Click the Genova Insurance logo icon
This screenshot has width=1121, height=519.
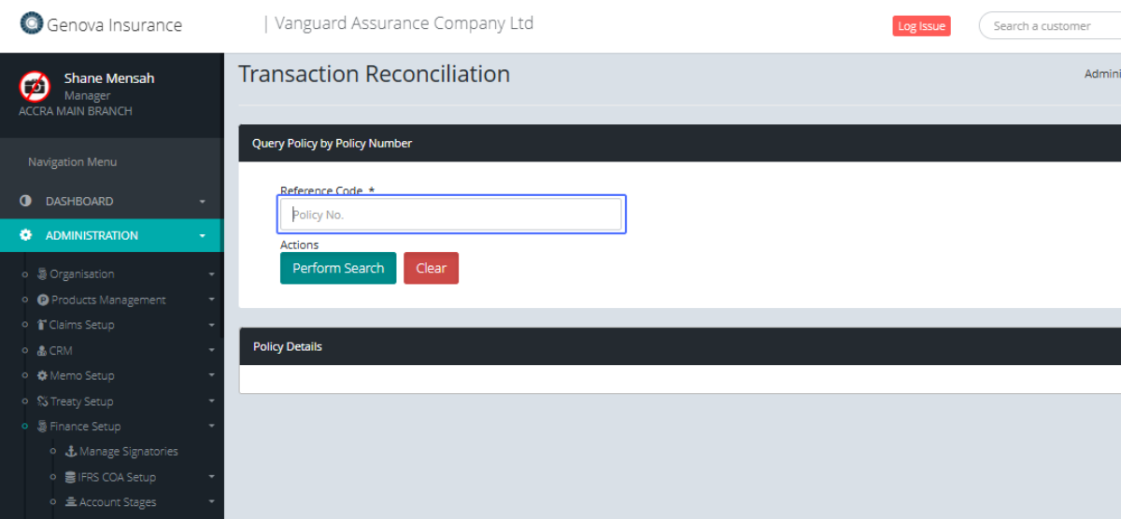(32, 24)
